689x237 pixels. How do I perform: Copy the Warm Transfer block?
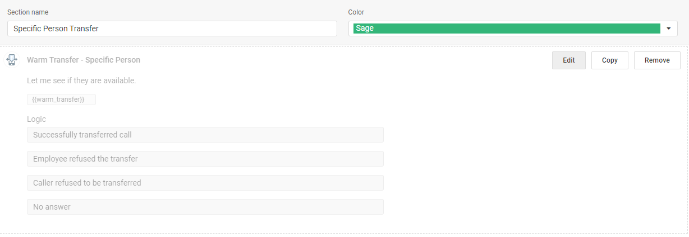tap(610, 60)
